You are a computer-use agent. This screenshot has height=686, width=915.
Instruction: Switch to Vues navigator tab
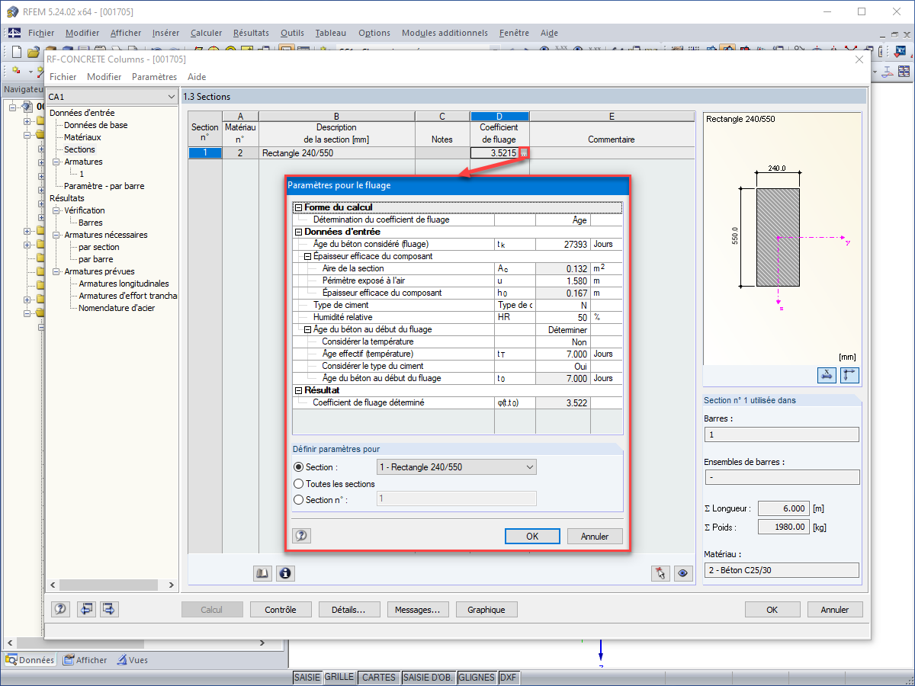click(x=133, y=660)
